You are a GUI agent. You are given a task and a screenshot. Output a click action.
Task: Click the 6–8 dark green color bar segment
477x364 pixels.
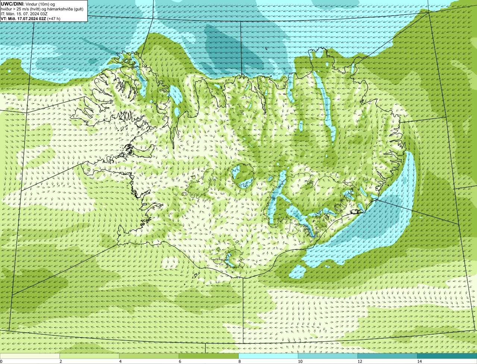click(x=209, y=356)
